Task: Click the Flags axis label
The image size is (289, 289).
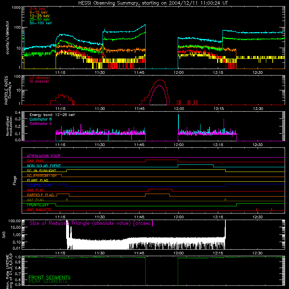Action: 15,180
